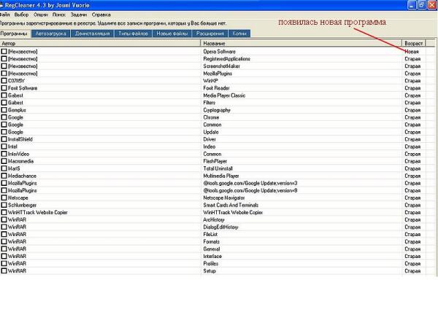Check the WinRAR ArcHistory entry checkbox
This screenshot has width=438, height=328.
pyautogui.click(x=4, y=219)
